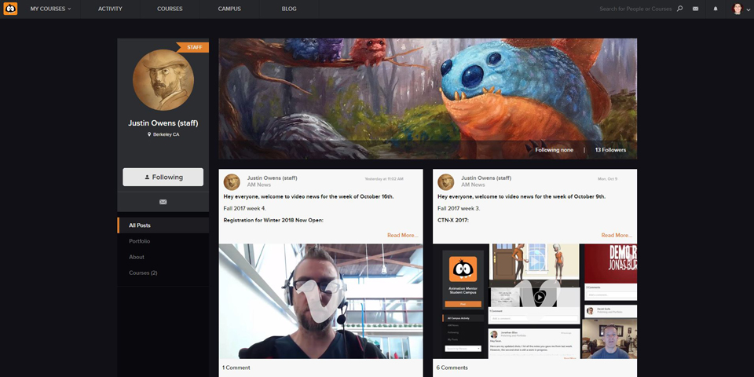Switch to the Portfolio tab
754x377 pixels.
point(140,241)
